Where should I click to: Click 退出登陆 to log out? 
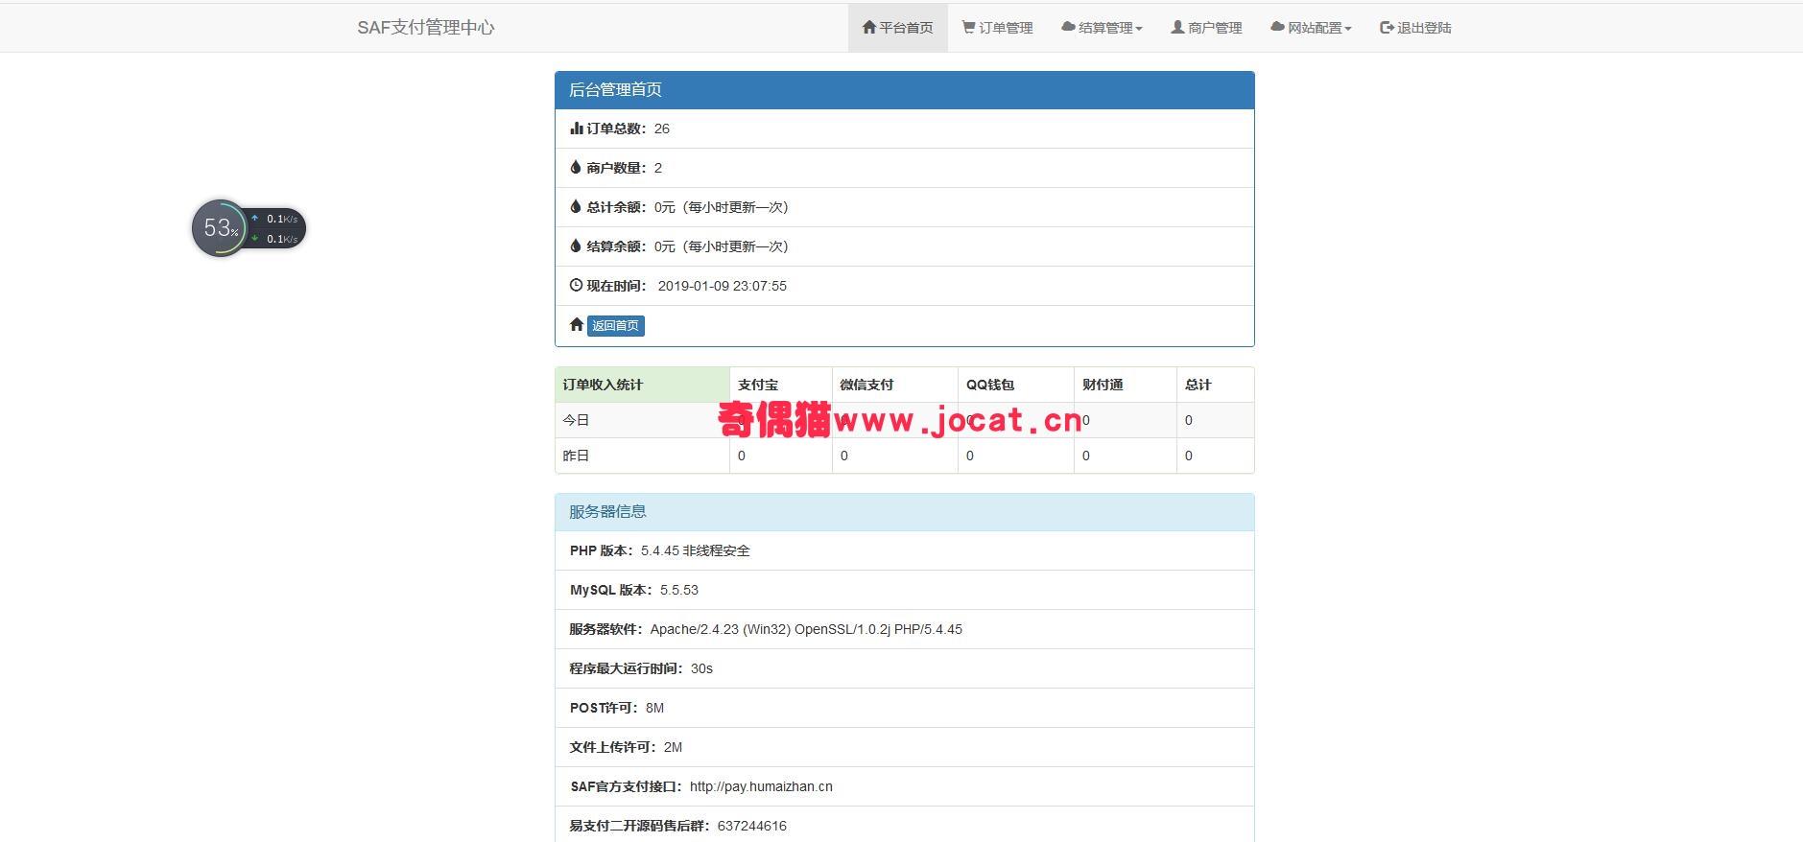click(1415, 28)
